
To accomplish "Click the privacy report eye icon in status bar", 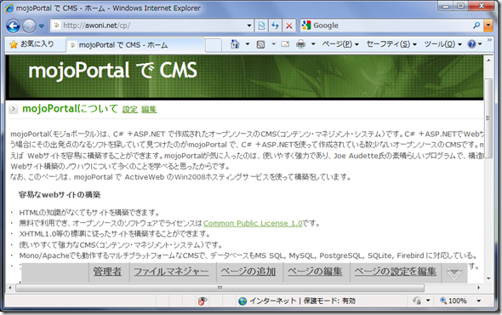I will coord(202,301).
